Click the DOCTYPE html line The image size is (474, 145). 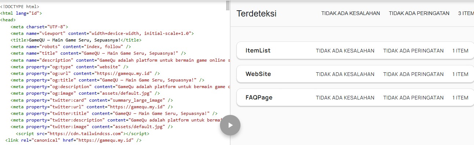coord(20,7)
